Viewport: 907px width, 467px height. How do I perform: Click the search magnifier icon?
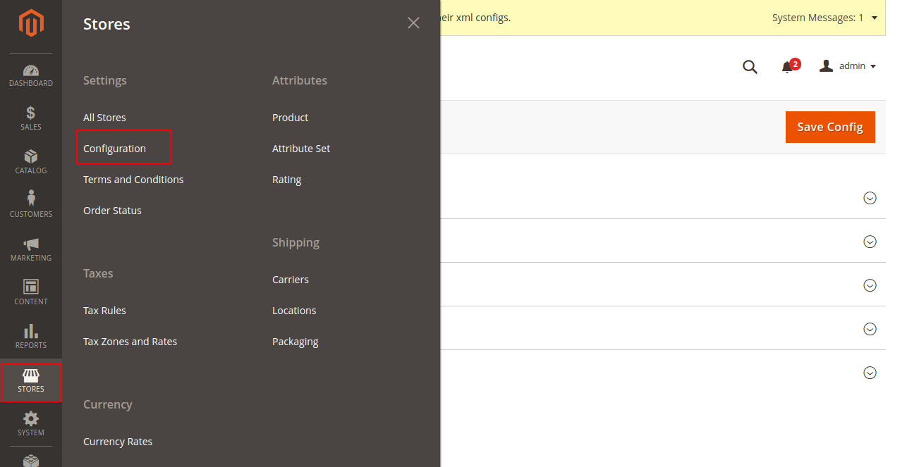[750, 67]
